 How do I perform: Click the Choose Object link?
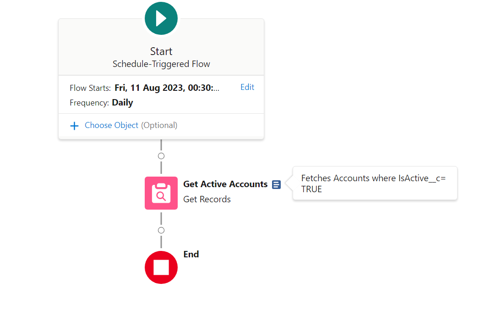[x=111, y=125]
